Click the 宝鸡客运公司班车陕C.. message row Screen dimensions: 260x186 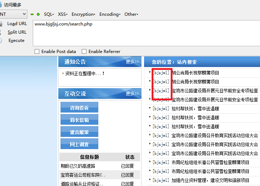pos(100,175)
